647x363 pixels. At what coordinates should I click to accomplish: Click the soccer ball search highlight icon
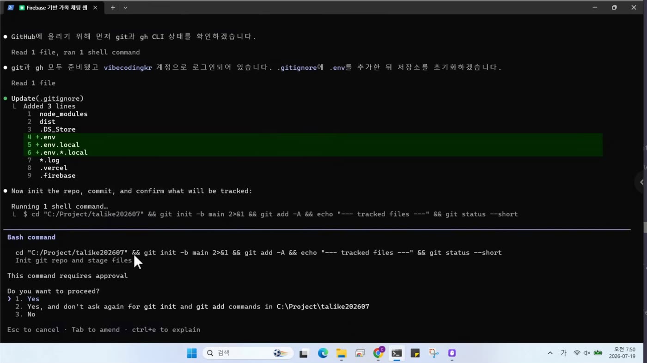(281, 353)
